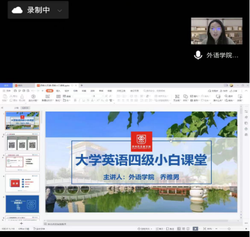
Task: Open the 文件 file menu
Action: coord(6,91)
